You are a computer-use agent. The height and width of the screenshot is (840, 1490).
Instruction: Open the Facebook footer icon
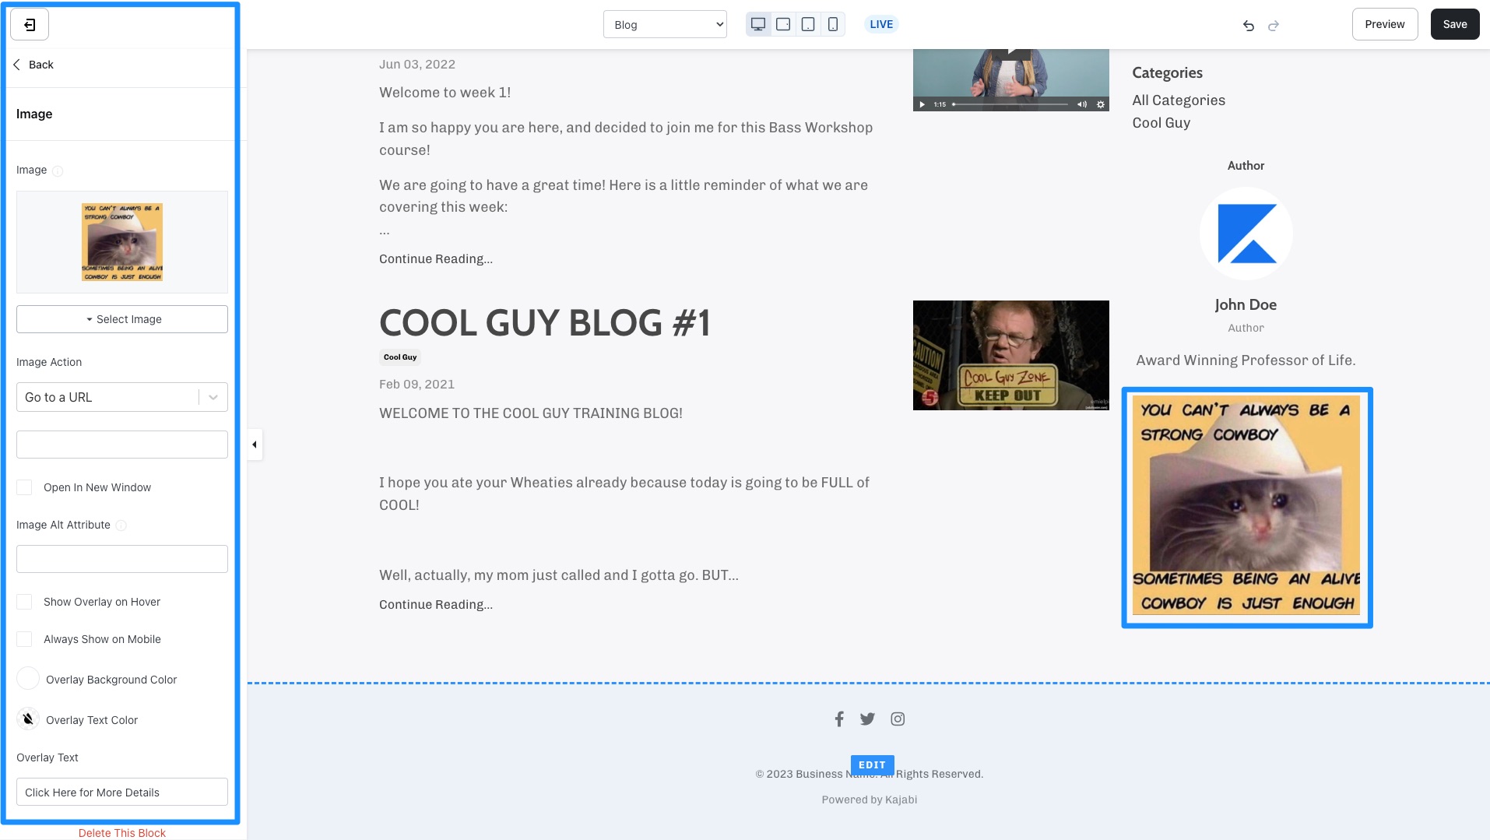tap(839, 719)
